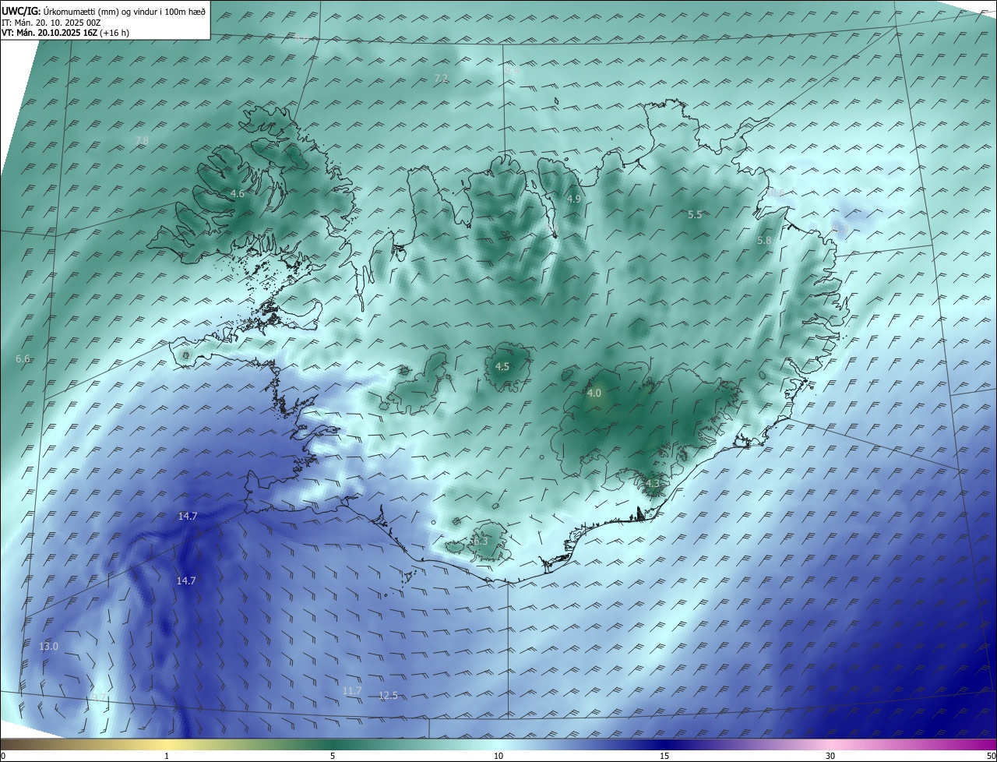
Task: Click the 5 tick on the color scale
Action: tap(333, 756)
